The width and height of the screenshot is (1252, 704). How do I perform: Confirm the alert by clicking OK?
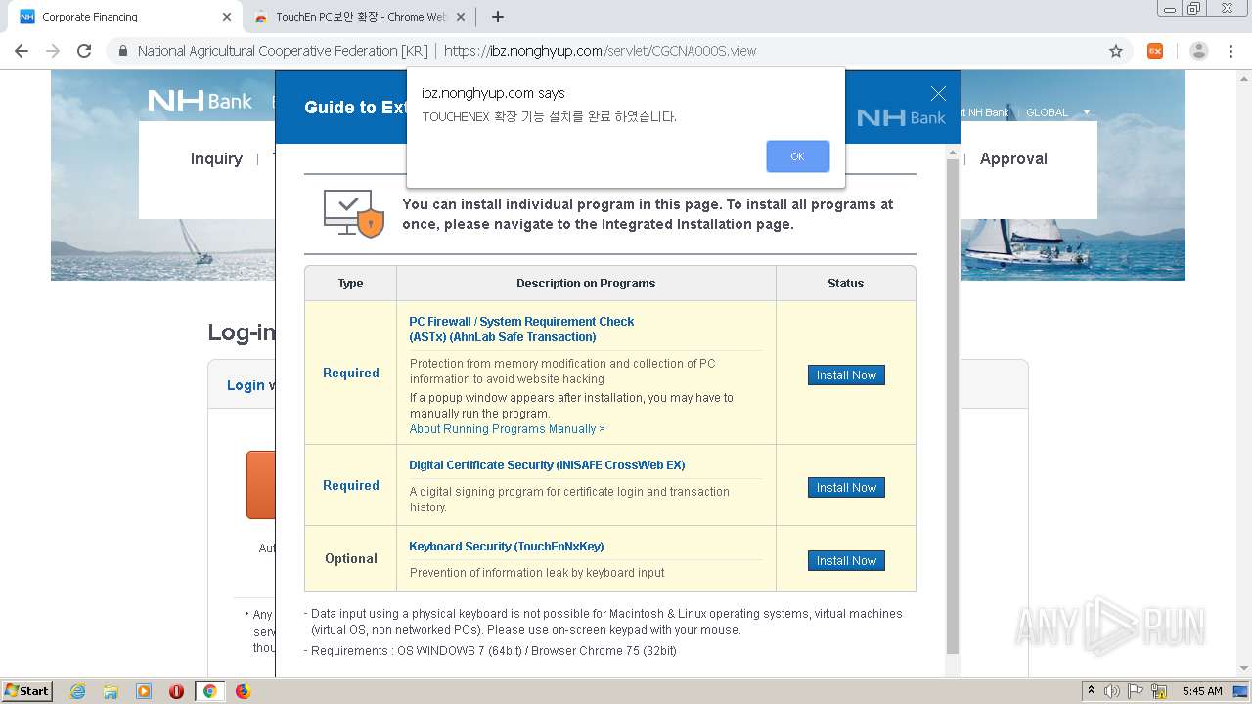click(x=797, y=156)
